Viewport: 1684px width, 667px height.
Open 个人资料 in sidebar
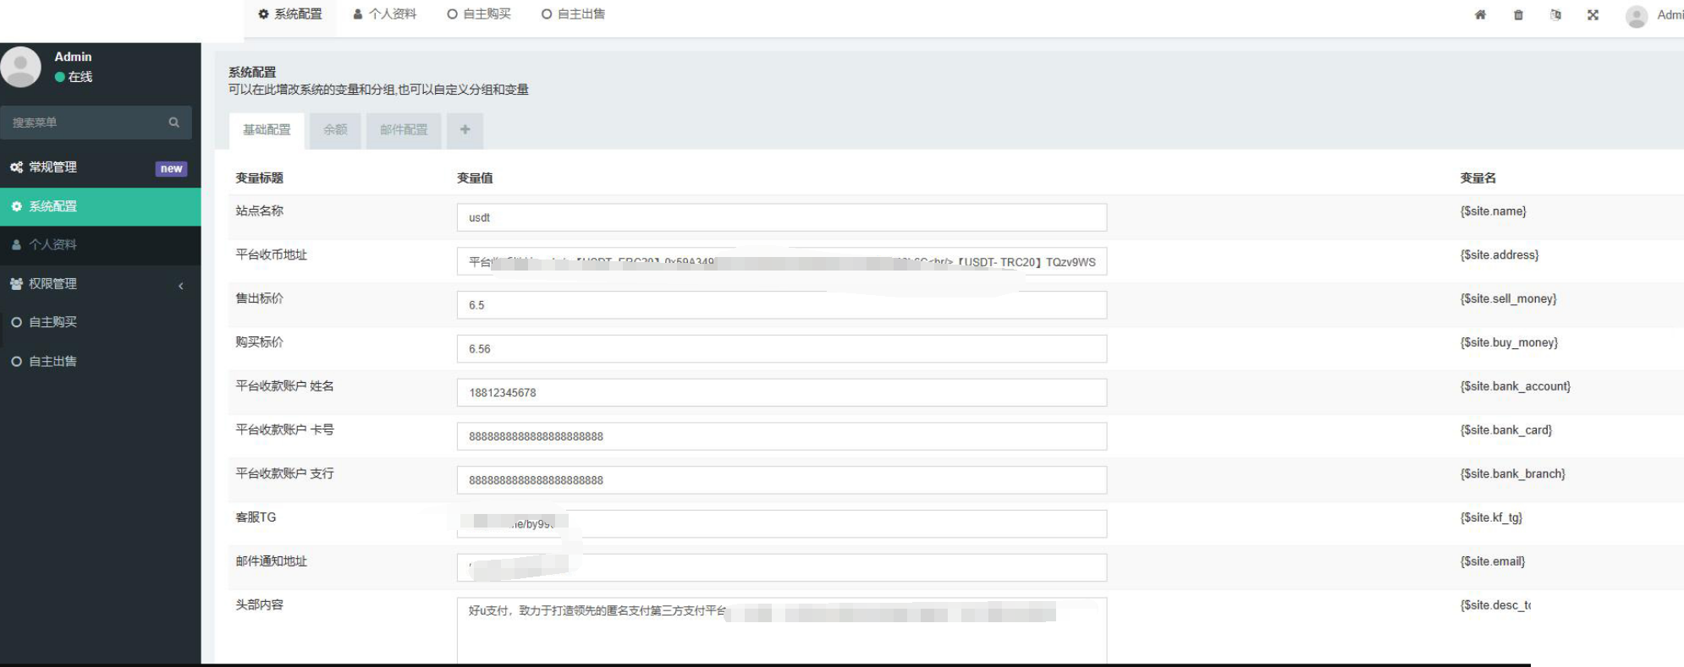pyautogui.click(x=100, y=244)
